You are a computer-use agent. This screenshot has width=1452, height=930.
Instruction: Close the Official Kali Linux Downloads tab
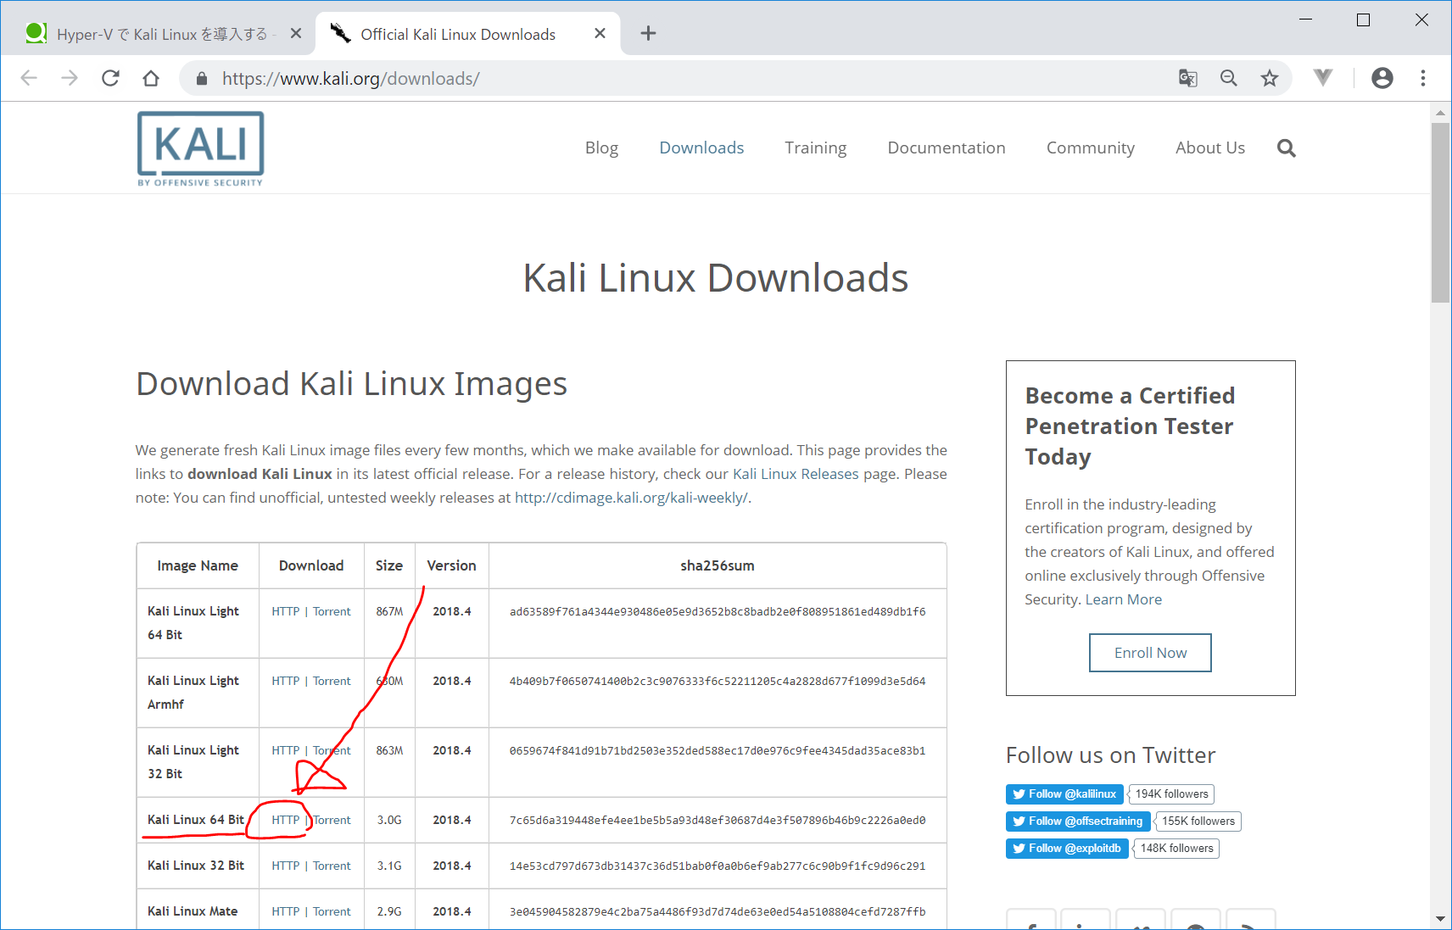tap(600, 34)
